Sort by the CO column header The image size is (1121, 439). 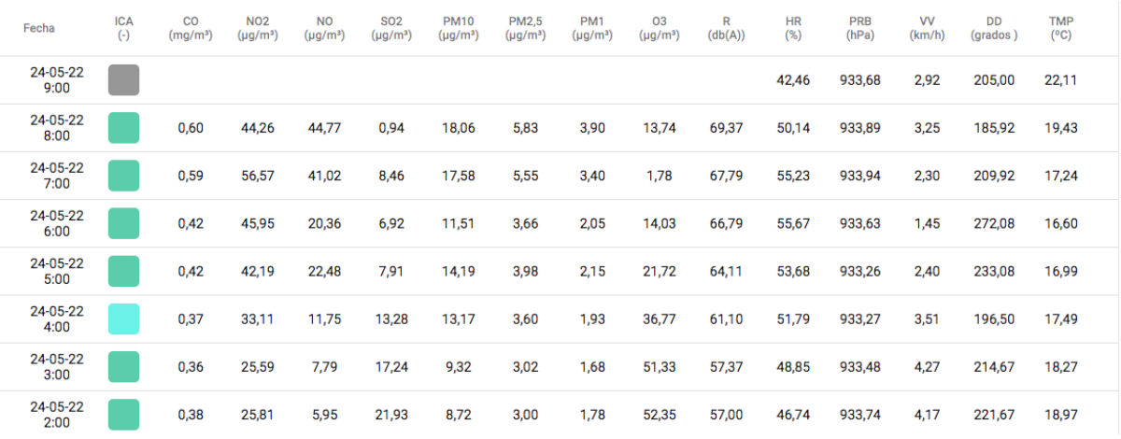(192, 28)
